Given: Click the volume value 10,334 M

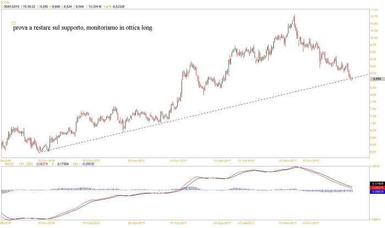Looking at the screenshot, I should tap(95, 7).
